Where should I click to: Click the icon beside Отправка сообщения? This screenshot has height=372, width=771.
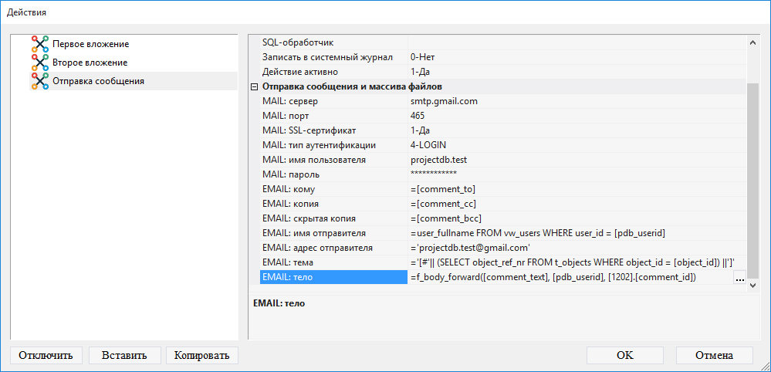(39, 81)
